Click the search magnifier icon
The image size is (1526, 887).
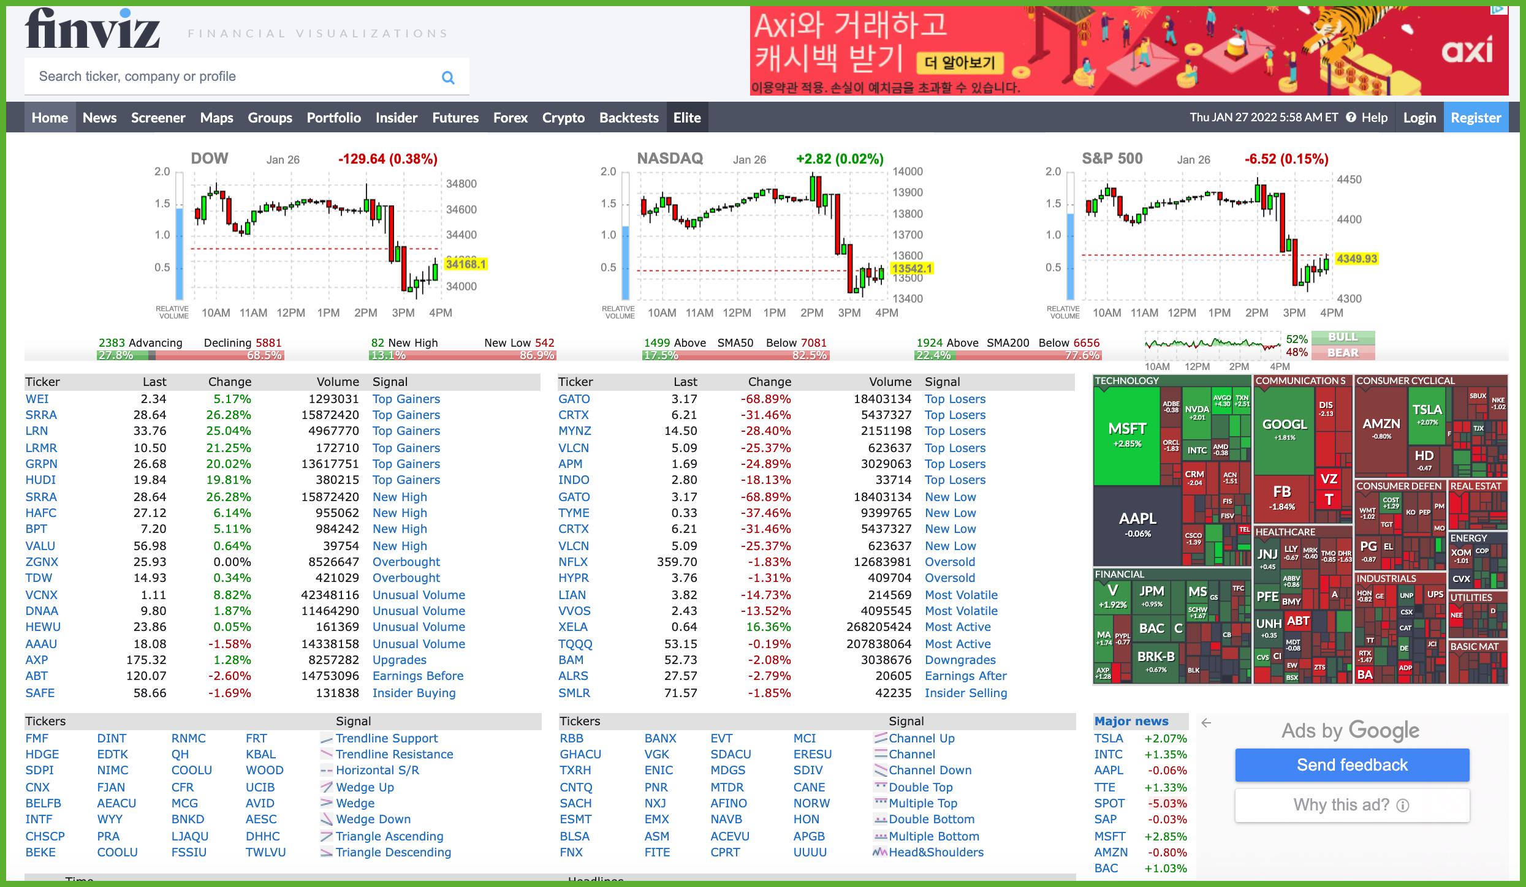(448, 77)
